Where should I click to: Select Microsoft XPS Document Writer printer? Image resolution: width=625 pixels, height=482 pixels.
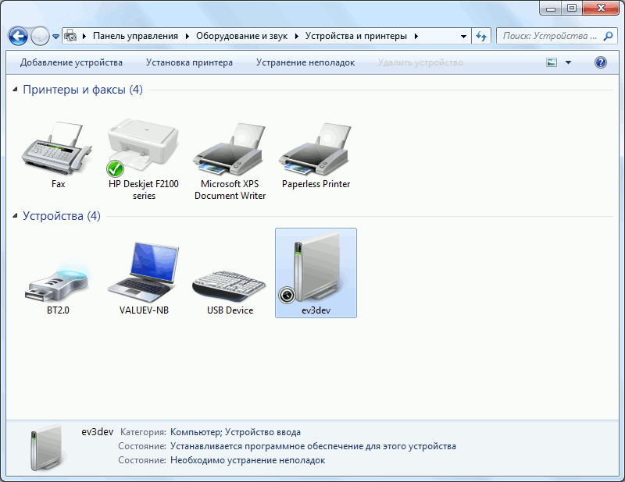pos(230,149)
